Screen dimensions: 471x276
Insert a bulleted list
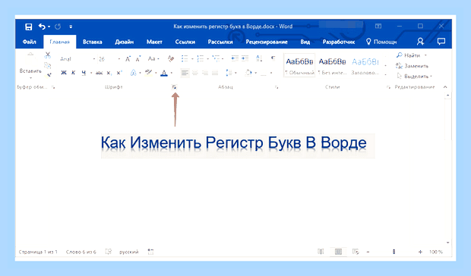(x=185, y=58)
